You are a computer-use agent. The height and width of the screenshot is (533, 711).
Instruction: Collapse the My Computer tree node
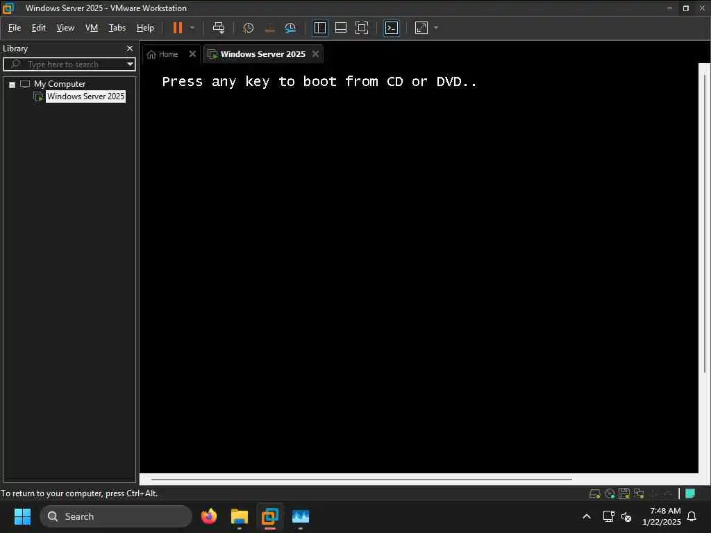coord(12,85)
